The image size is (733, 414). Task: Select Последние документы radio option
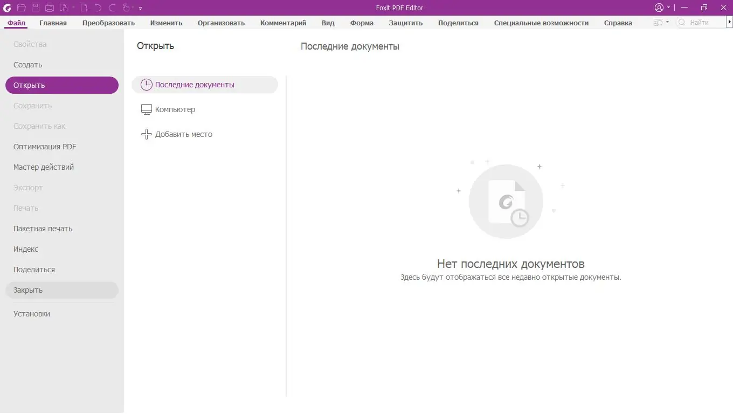(x=195, y=85)
